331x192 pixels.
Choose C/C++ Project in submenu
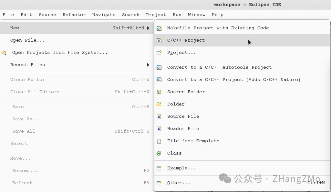[242, 40]
